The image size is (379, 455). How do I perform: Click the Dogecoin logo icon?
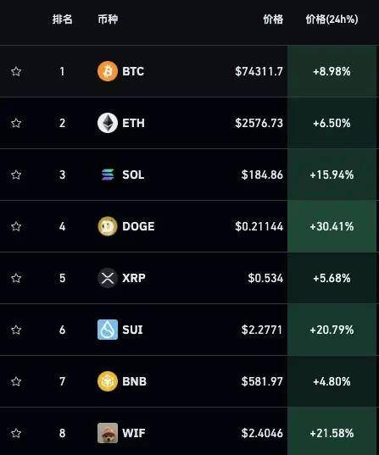pyautogui.click(x=108, y=226)
